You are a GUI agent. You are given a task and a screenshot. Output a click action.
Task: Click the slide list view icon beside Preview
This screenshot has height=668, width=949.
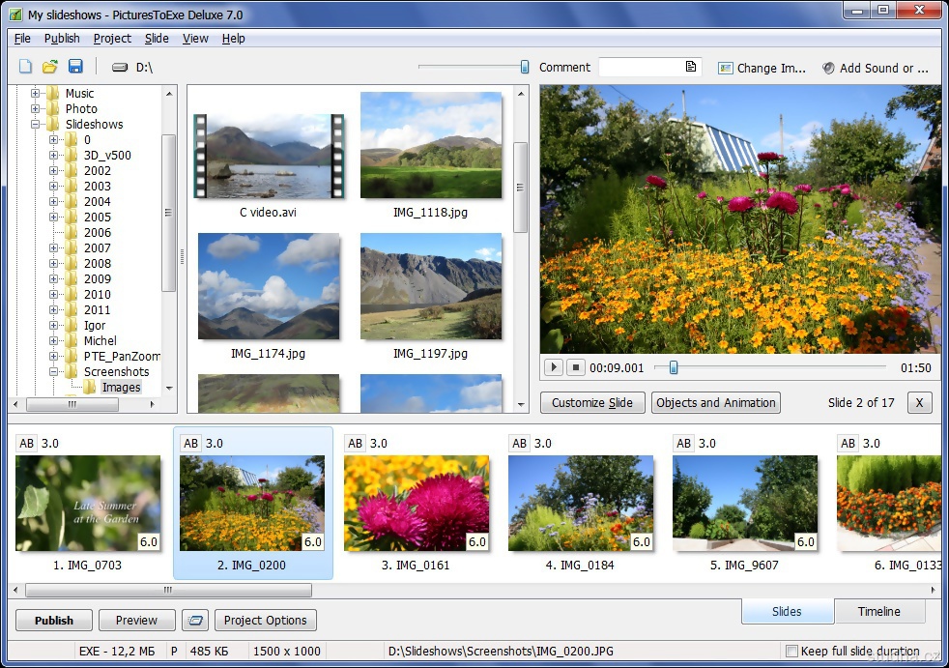coord(195,621)
